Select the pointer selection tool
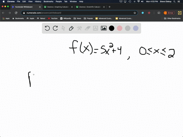The width and height of the screenshot is (183, 137). pos(63,28)
